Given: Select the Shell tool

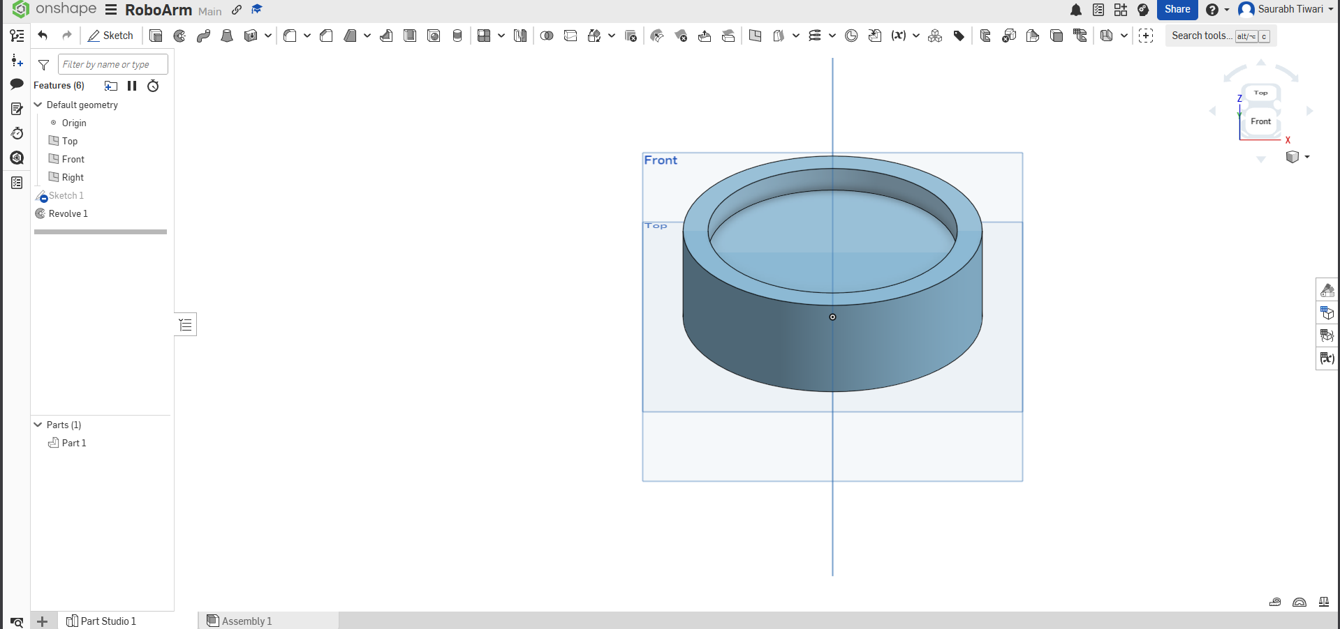Looking at the screenshot, I should 410,36.
